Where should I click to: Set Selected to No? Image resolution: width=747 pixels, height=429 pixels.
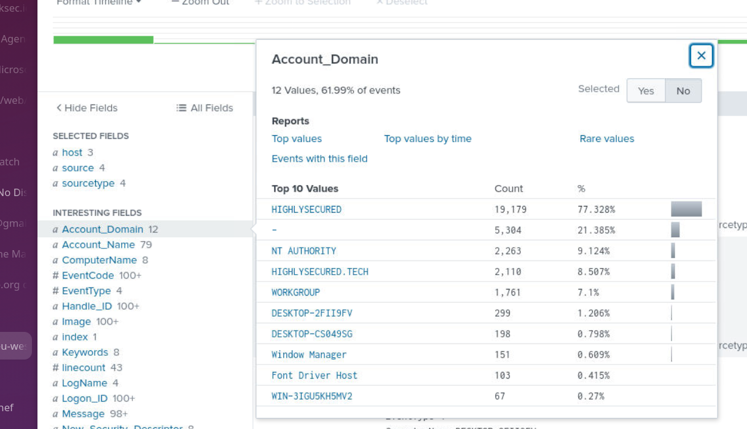tap(683, 91)
